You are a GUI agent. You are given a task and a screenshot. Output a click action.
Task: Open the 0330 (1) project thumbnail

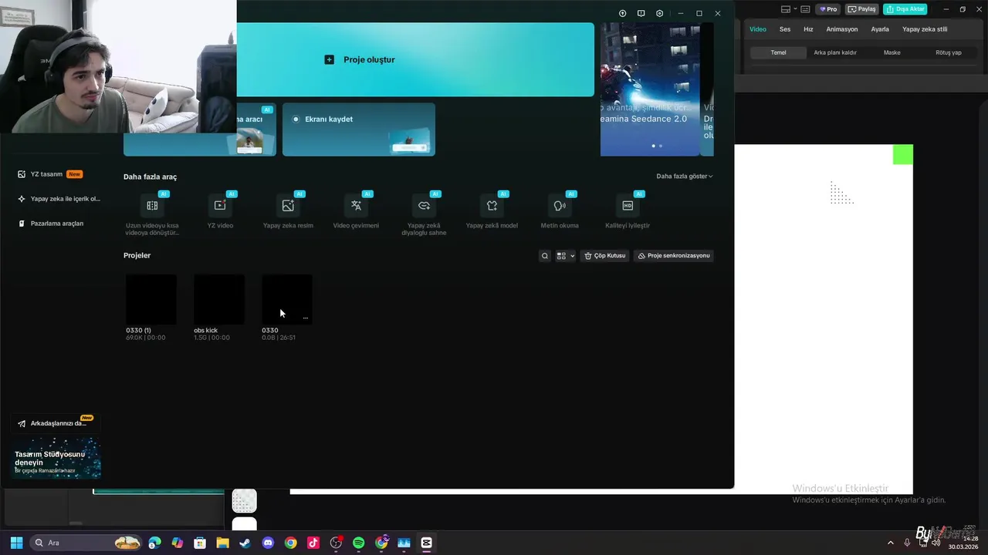[151, 299]
